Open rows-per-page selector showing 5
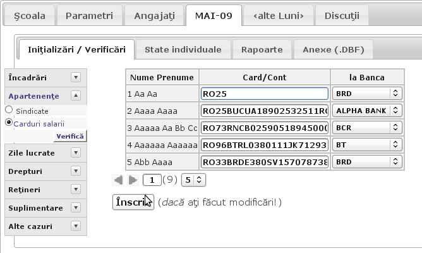Image resolution: width=422 pixels, height=253 pixels. point(193,180)
